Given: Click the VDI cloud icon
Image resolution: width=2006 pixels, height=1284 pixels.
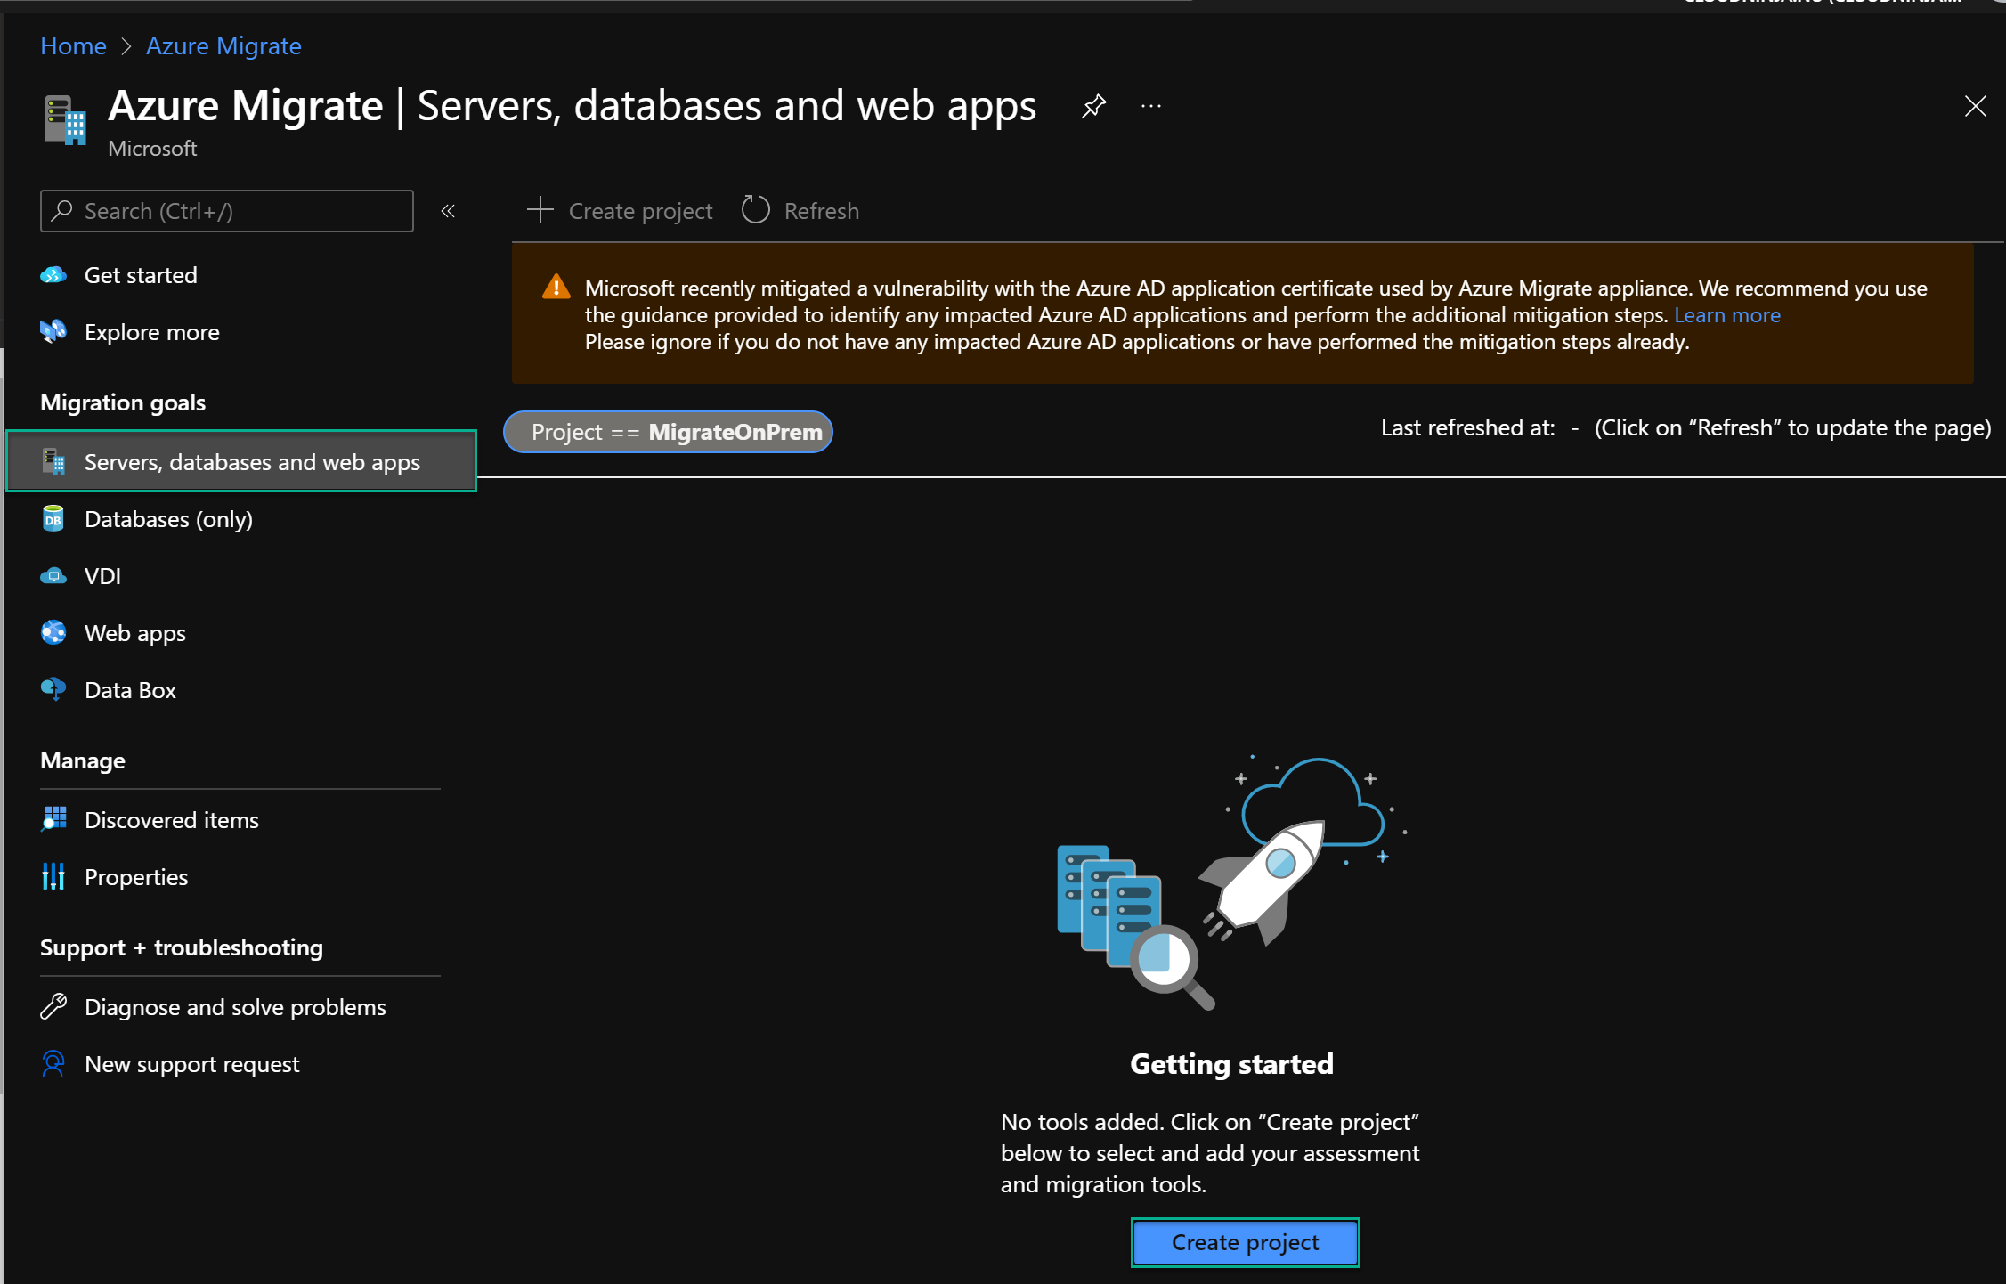Looking at the screenshot, I should tap(53, 576).
